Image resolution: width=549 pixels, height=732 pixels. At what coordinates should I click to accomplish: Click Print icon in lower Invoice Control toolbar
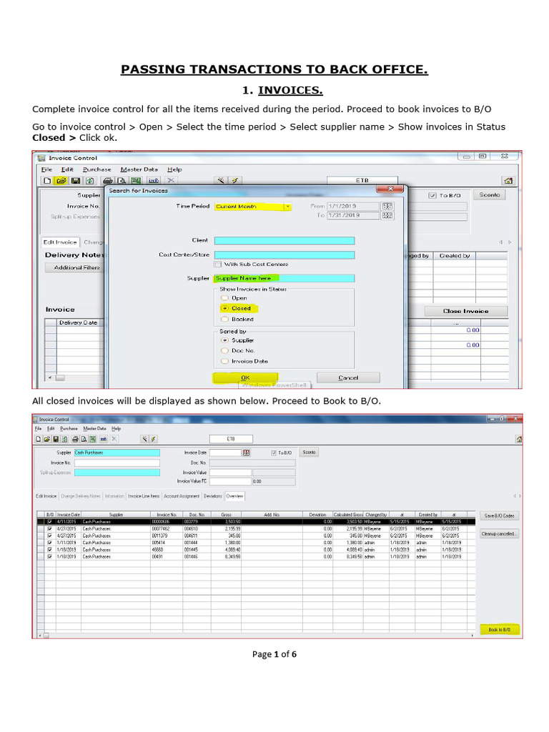75,439
